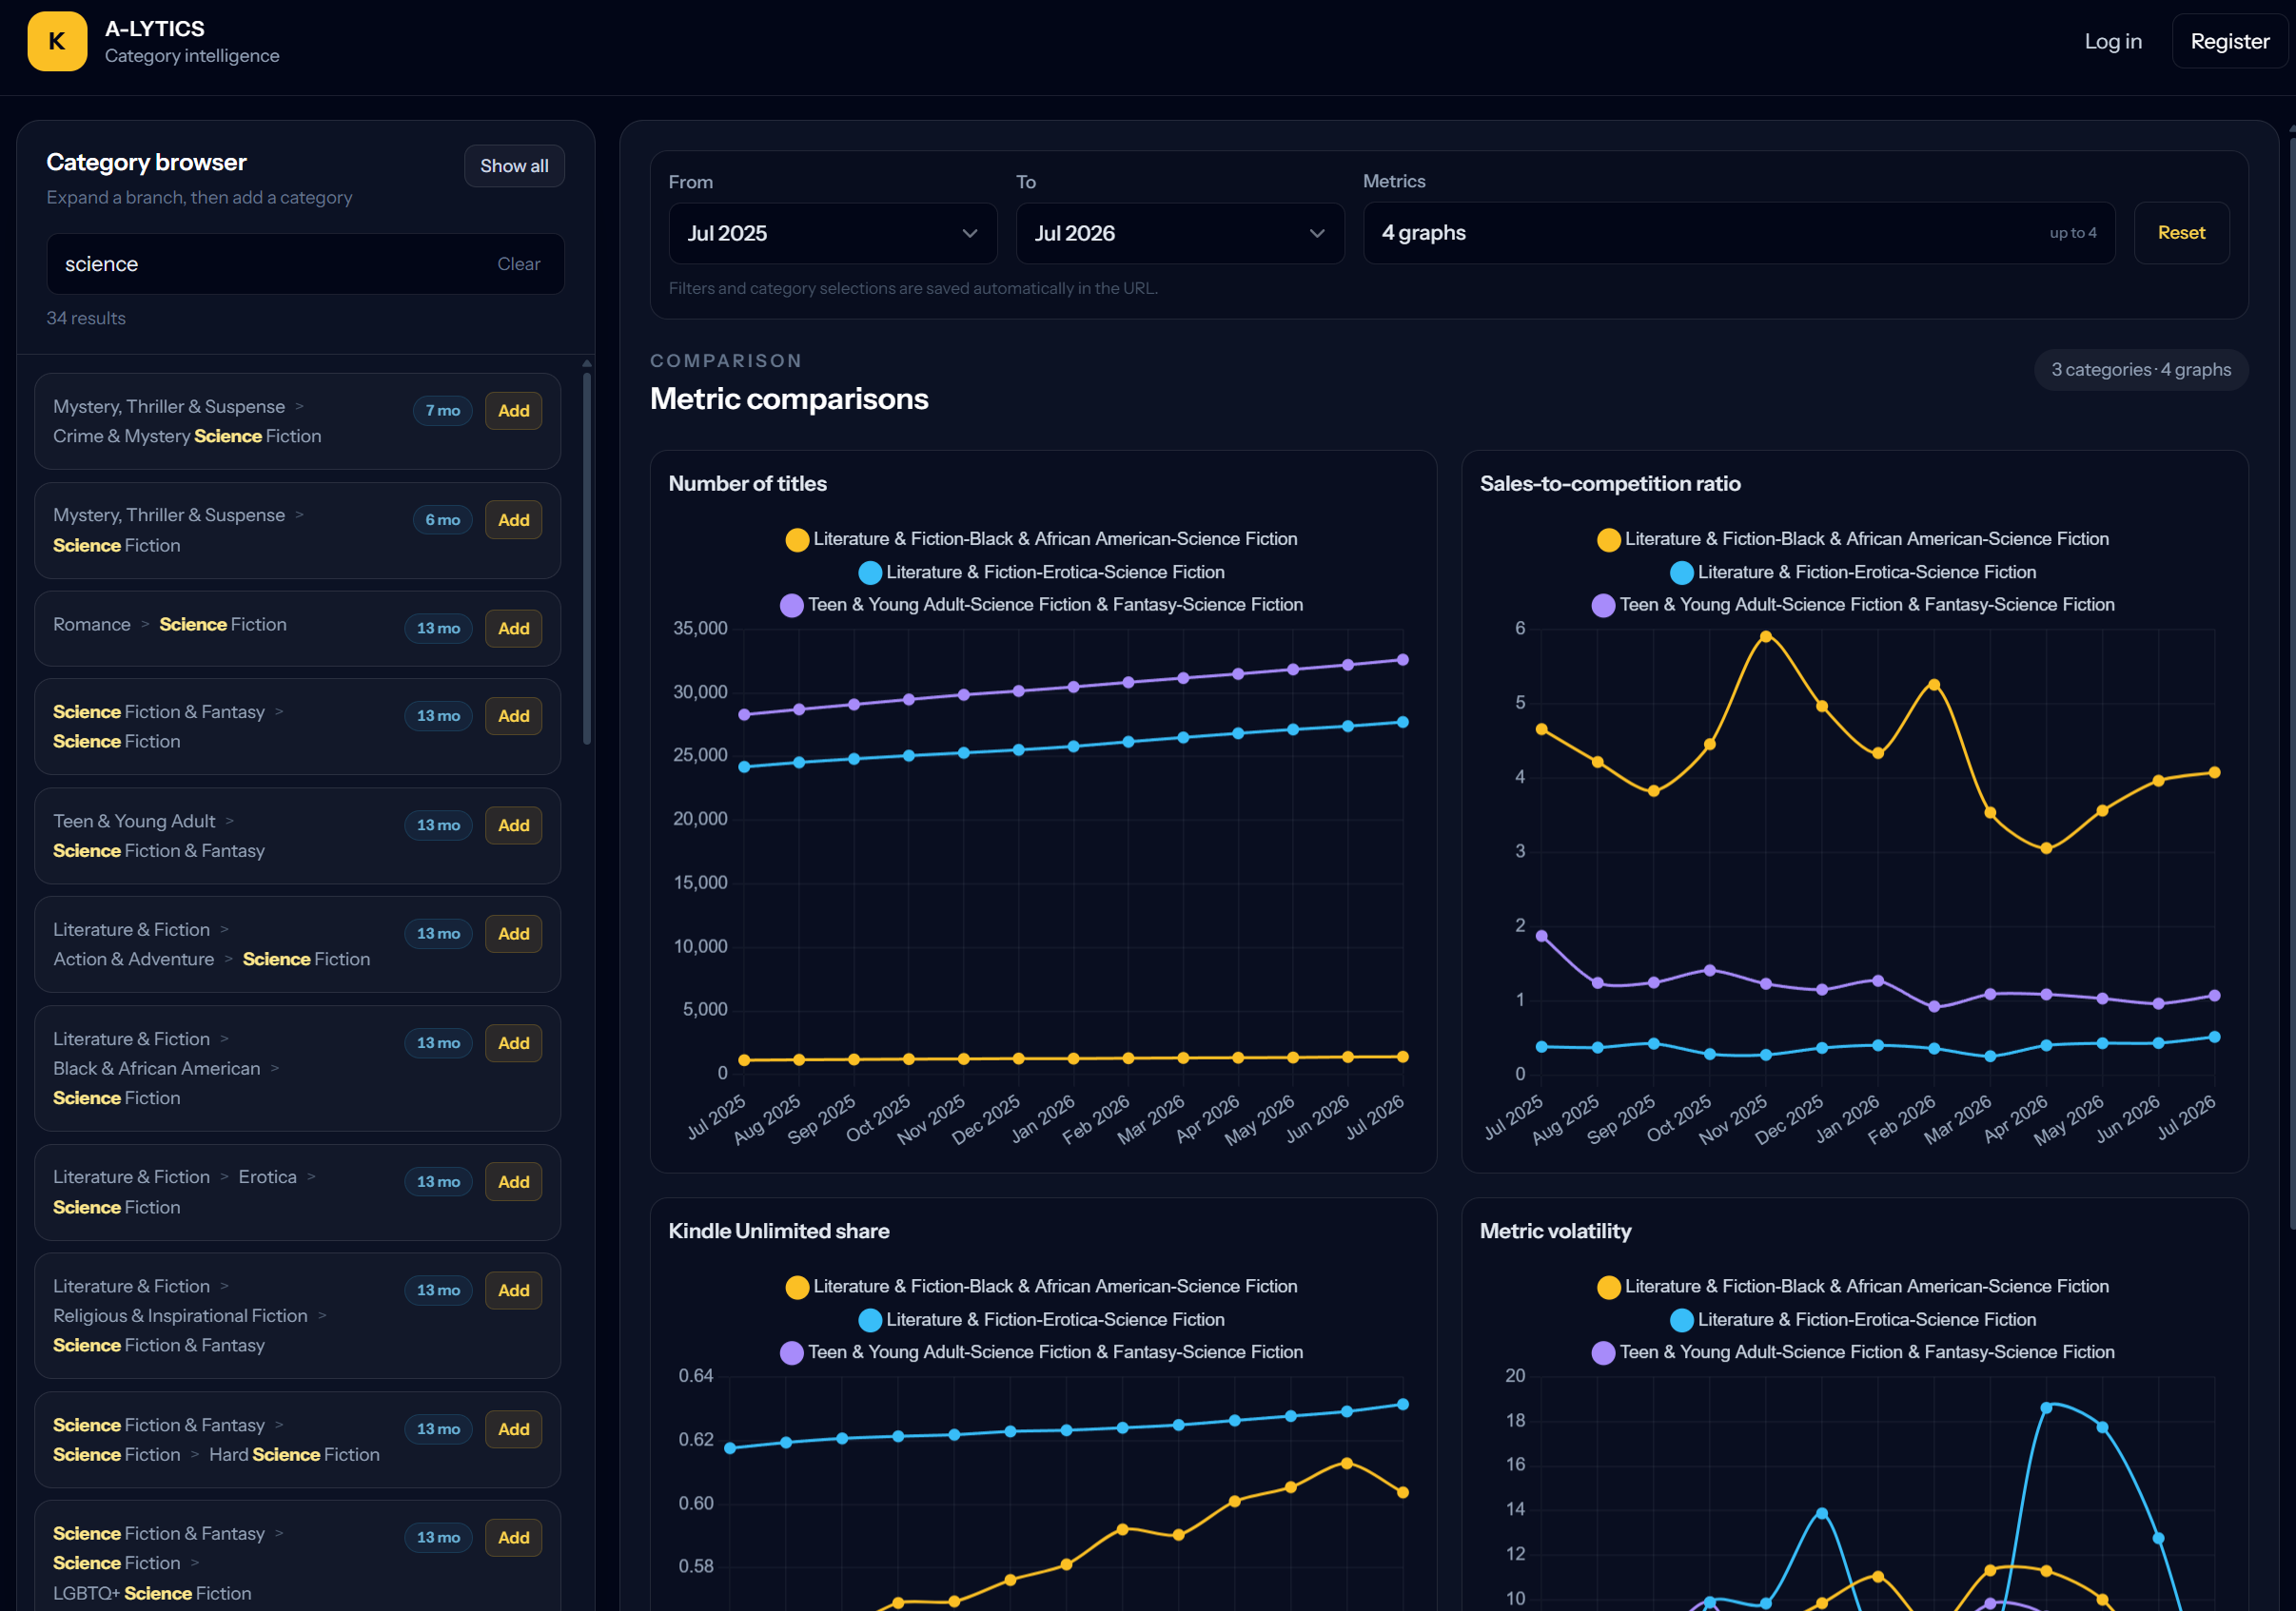The height and width of the screenshot is (1611, 2296).
Task: Toggle Black & African American in Kindle Unlimited legend
Action: [1042, 1286]
